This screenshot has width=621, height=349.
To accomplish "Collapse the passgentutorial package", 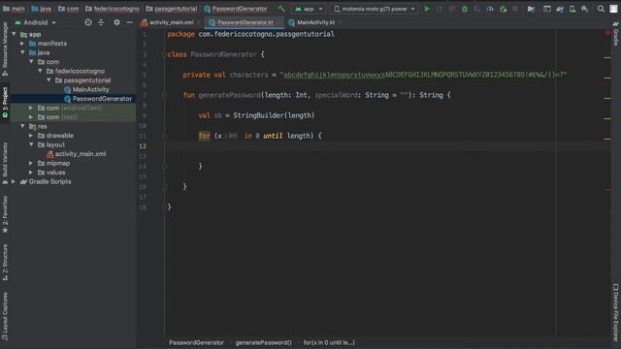I will pyautogui.click(x=49, y=79).
